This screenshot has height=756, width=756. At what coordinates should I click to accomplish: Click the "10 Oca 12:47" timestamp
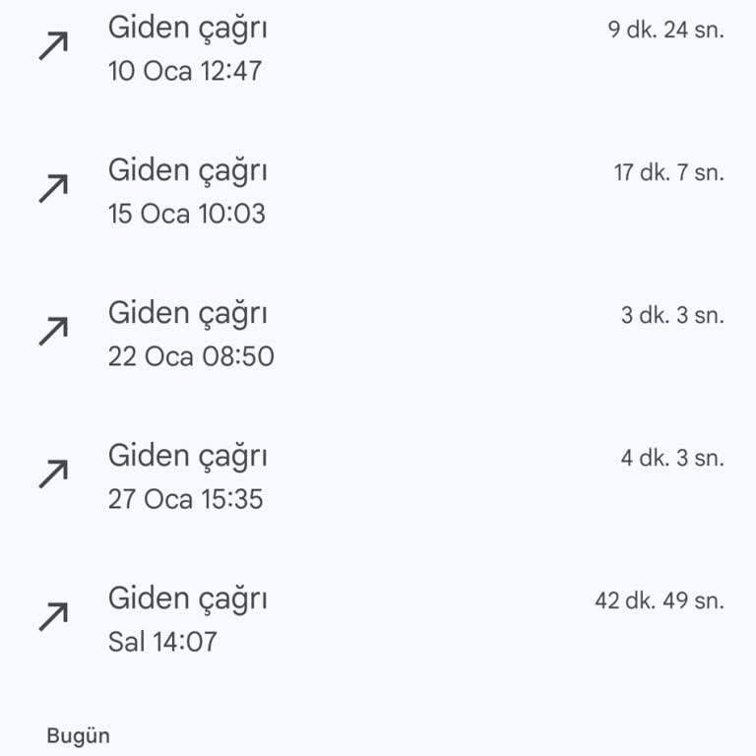coord(185,71)
